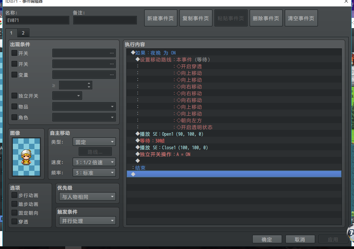This screenshot has height=249, width=354.
Task: Select the 如果：夜晚 为 ON command line
Action: coord(234,53)
